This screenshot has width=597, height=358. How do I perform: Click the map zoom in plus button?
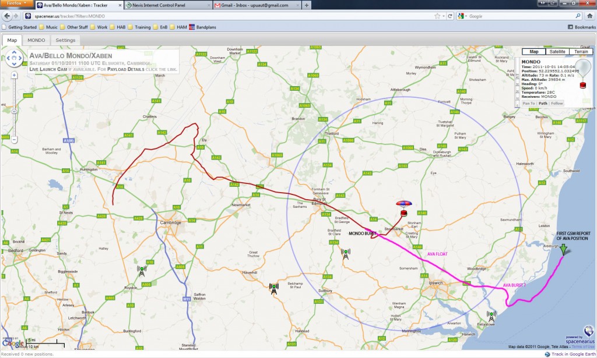click(x=14, y=75)
